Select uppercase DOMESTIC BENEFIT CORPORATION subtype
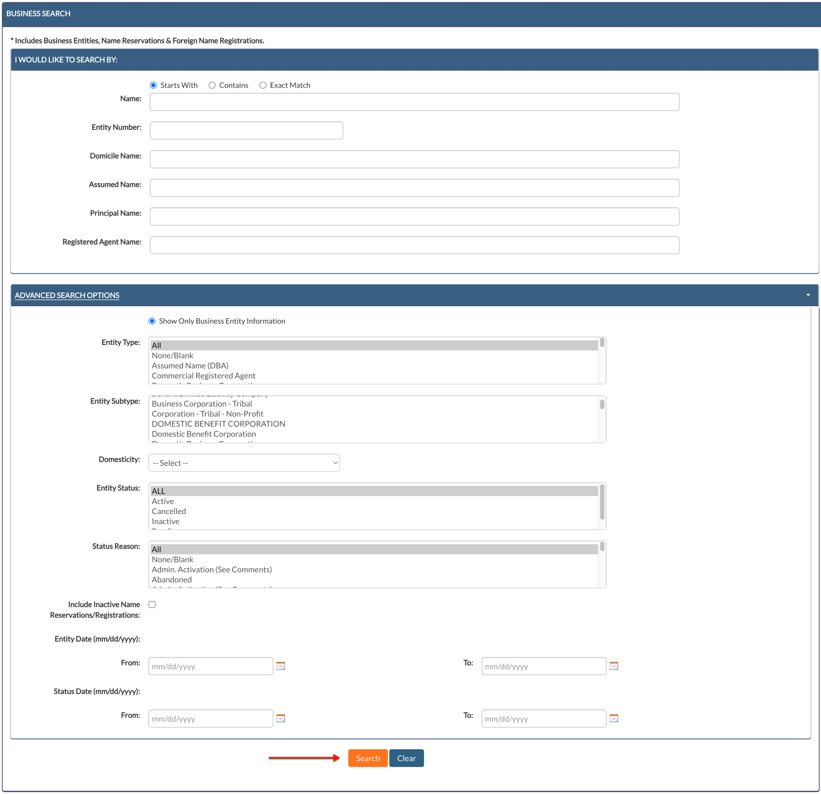Image resolution: width=821 pixels, height=794 pixels. 374,424
